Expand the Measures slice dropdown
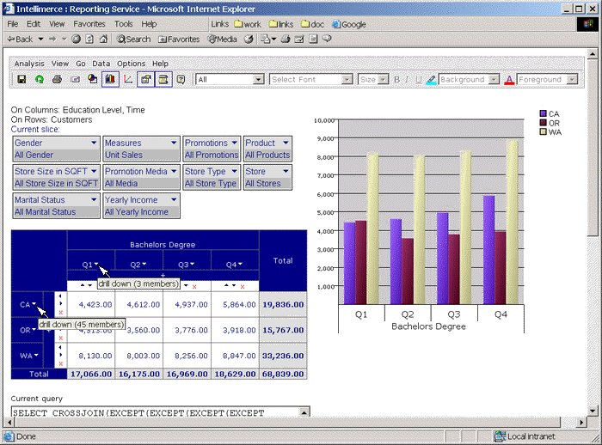 [174, 143]
